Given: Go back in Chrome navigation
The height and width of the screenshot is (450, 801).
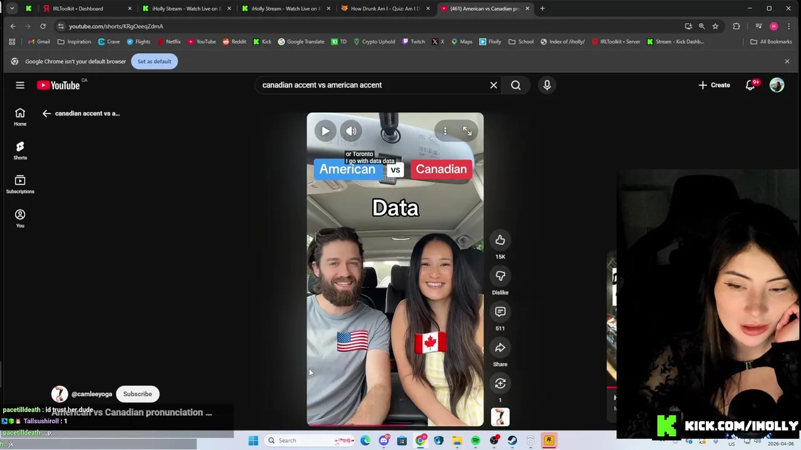Looking at the screenshot, I should tap(13, 26).
